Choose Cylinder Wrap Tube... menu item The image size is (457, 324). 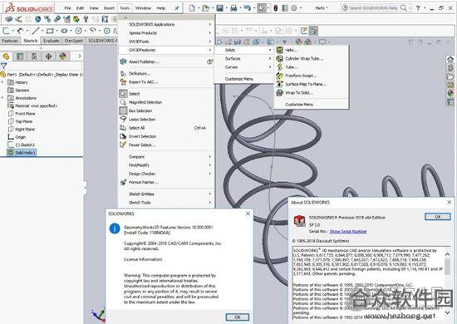pos(312,58)
